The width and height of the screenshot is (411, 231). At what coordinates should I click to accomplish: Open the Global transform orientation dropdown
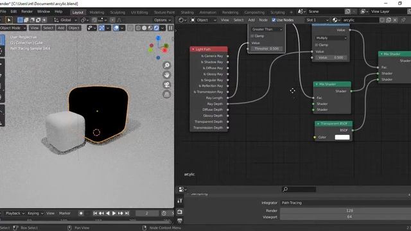(x=66, y=20)
